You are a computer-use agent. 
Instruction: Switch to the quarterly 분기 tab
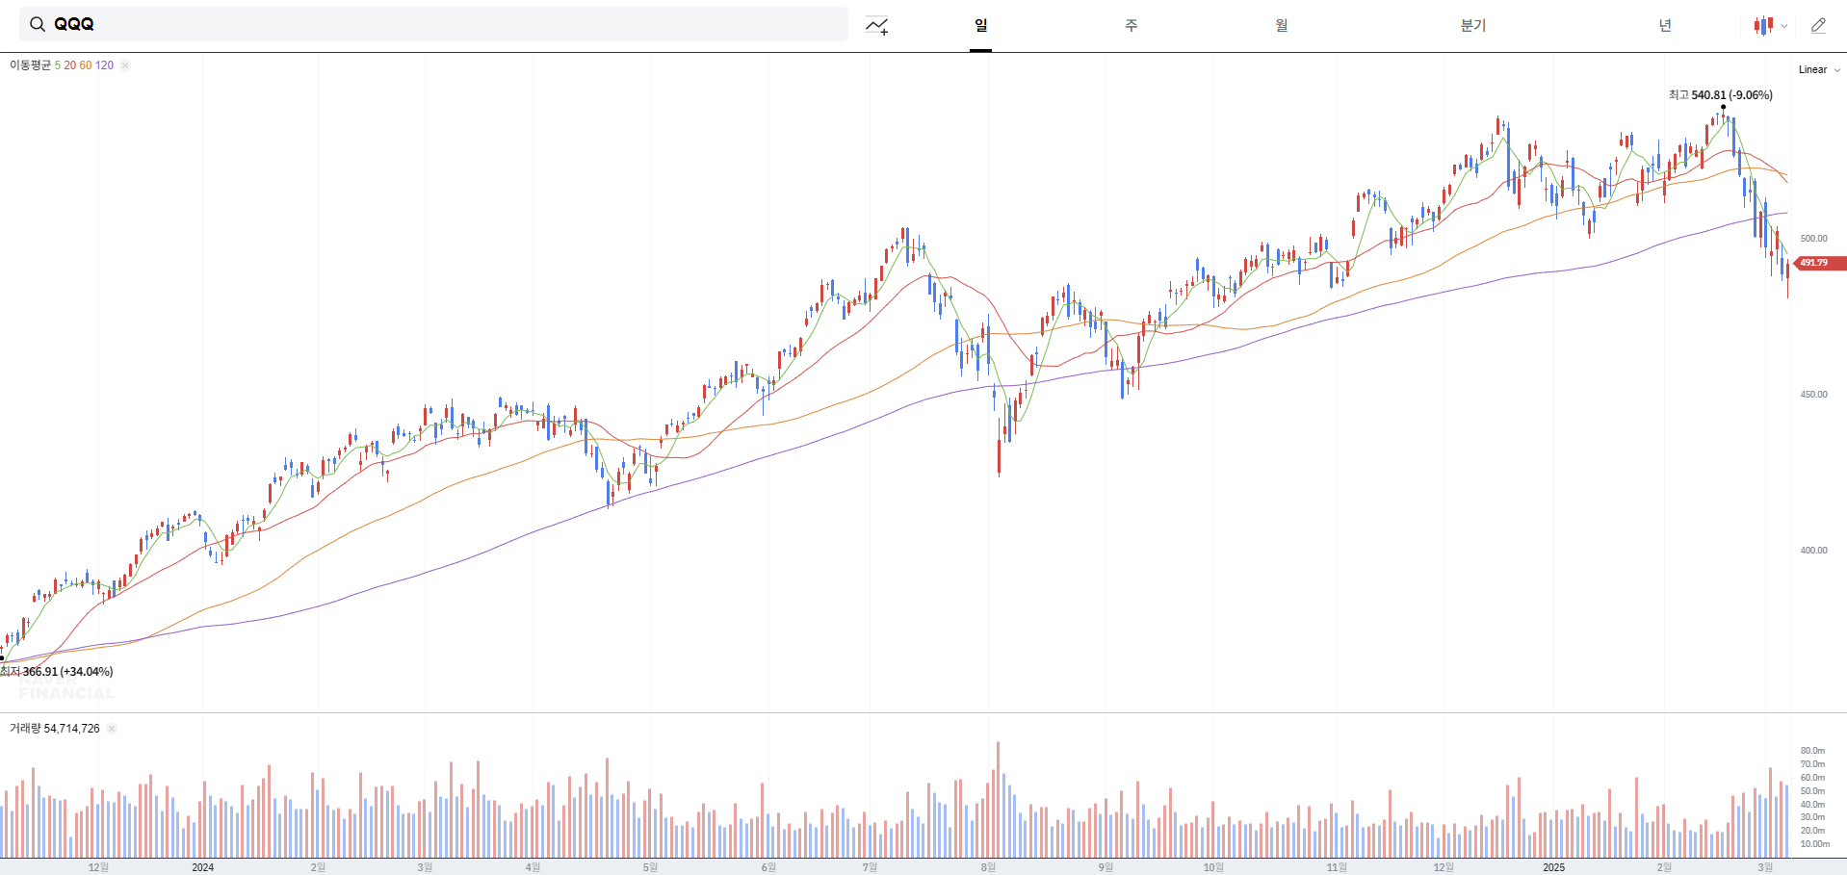(x=1473, y=25)
